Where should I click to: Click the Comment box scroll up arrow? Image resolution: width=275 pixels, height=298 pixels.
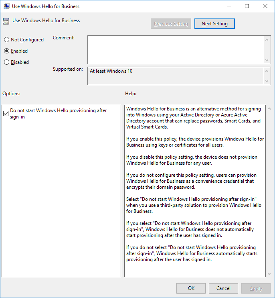267,40
